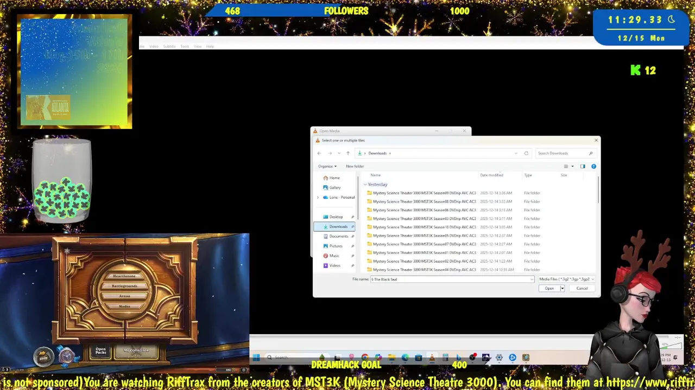
Task: Open the Windows Start menu
Action: pos(256,357)
